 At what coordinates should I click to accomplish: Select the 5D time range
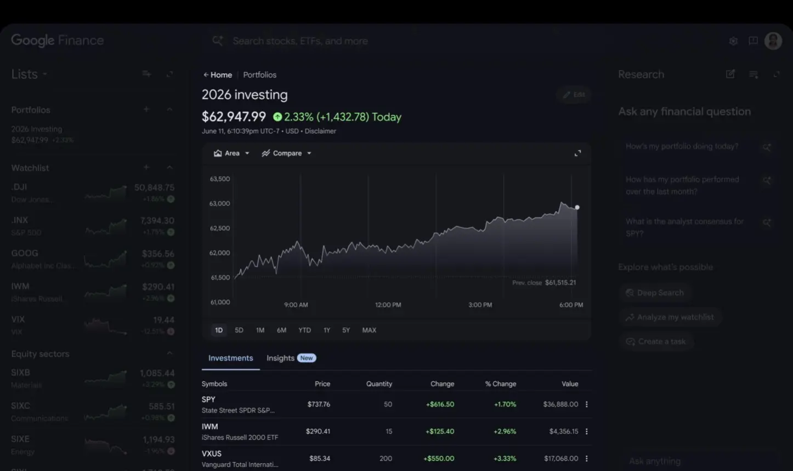click(x=239, y=330)
